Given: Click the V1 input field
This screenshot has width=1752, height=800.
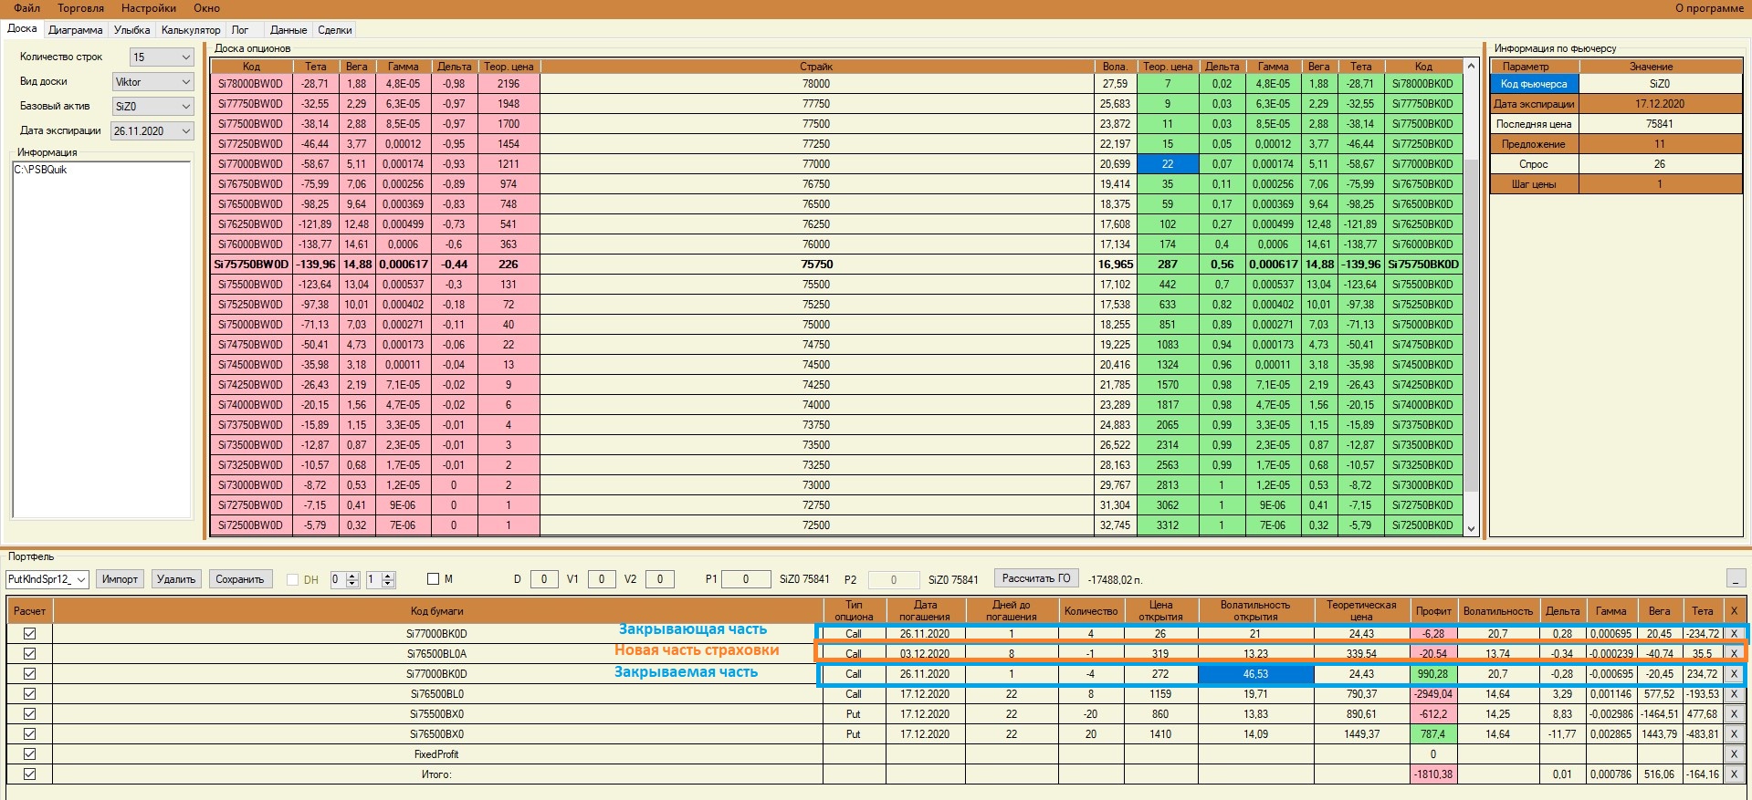Looking at the screenshot, I should pos(602,579).
